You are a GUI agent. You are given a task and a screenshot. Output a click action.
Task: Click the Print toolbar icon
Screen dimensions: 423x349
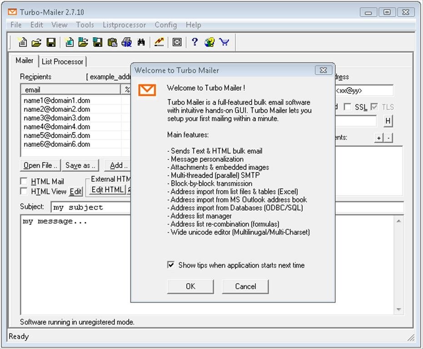126,42
